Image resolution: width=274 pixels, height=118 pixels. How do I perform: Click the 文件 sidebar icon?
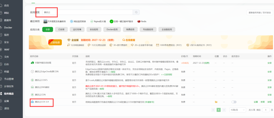click(x=1, y=57)
